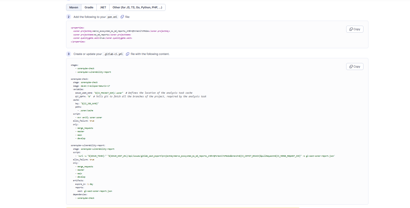Click 'stage: sonarqube-check' line
Image resolution: width=410 pixels, height=208 pixels.
click(x=85, y=82)
